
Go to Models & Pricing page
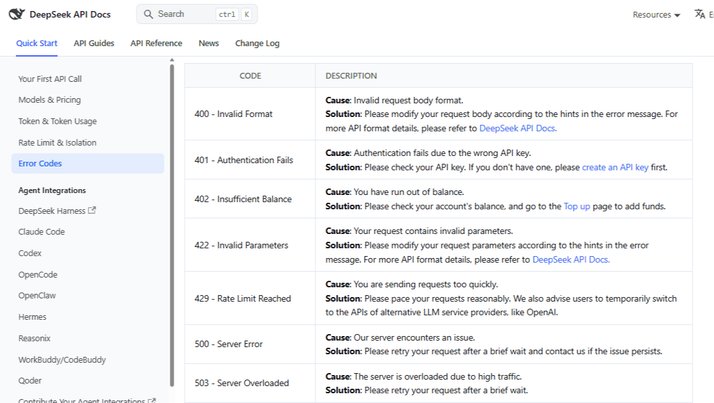pos(49,99)
